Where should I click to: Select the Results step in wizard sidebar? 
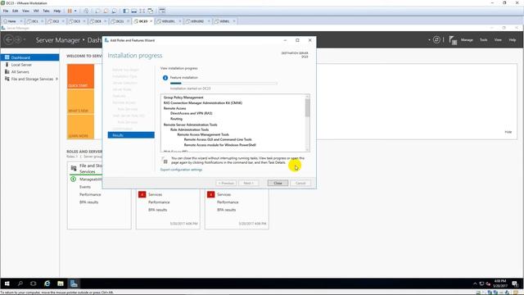pos(131,135)
